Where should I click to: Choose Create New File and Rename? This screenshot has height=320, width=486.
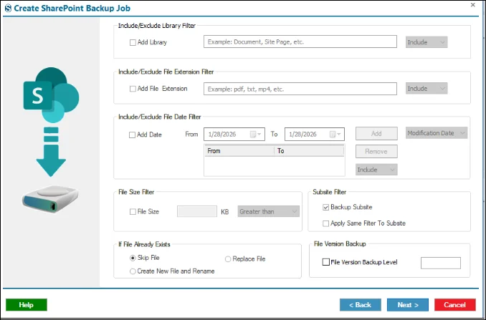click(133, 271)
